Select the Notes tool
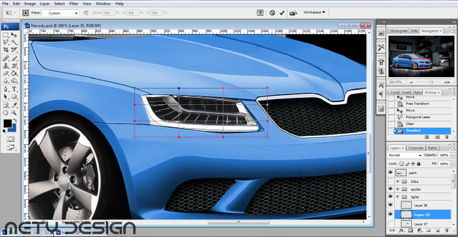 coord(6,105)
